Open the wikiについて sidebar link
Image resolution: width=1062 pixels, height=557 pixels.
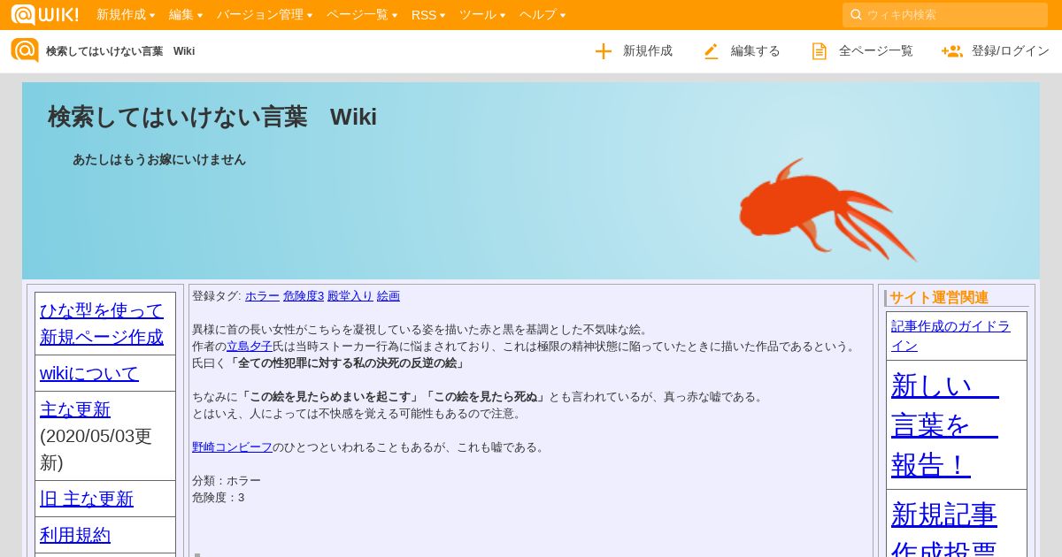(x=89, y=373)
